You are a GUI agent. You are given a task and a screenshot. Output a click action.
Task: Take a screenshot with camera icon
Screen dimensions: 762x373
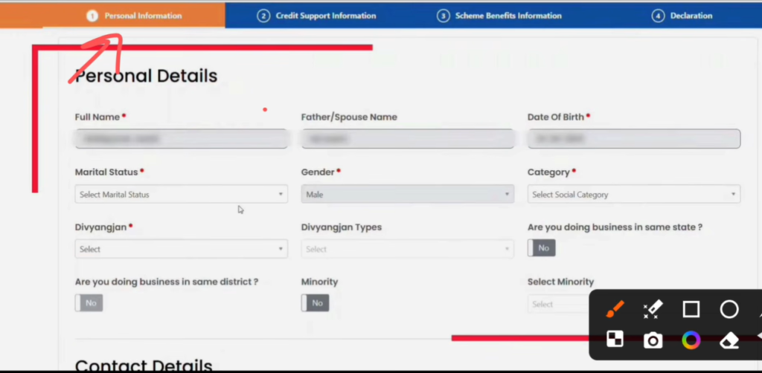[653, 340]
